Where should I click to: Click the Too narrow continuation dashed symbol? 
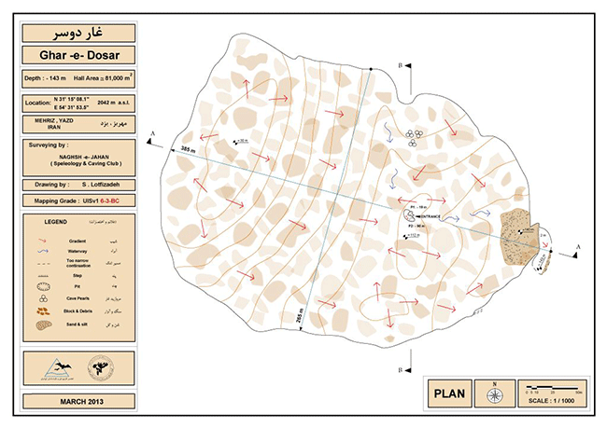[43, 264]
